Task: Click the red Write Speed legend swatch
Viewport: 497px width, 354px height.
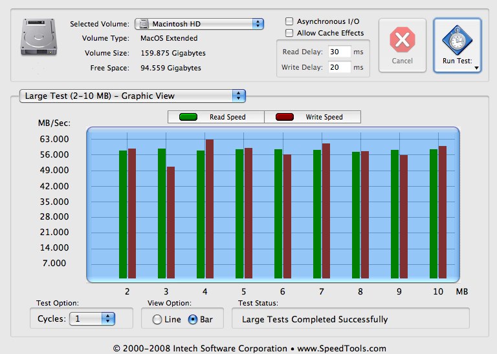Action: 285,117
